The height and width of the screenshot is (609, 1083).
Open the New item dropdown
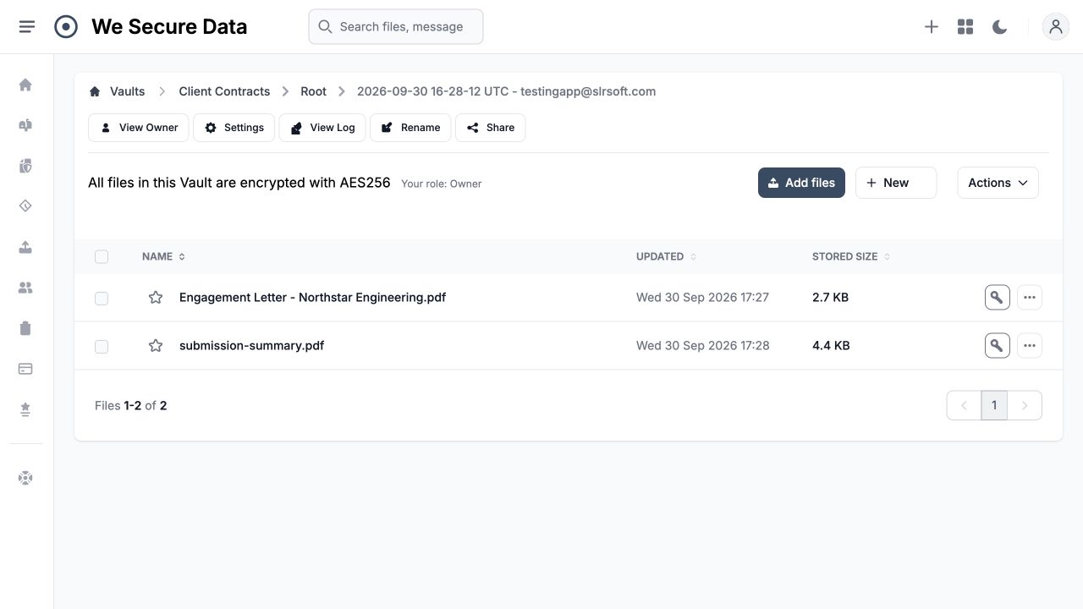point(896,183)
